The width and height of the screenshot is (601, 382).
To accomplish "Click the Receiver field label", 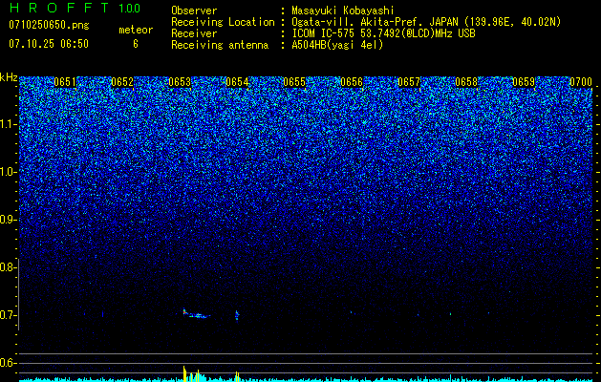I will [194, 33].
